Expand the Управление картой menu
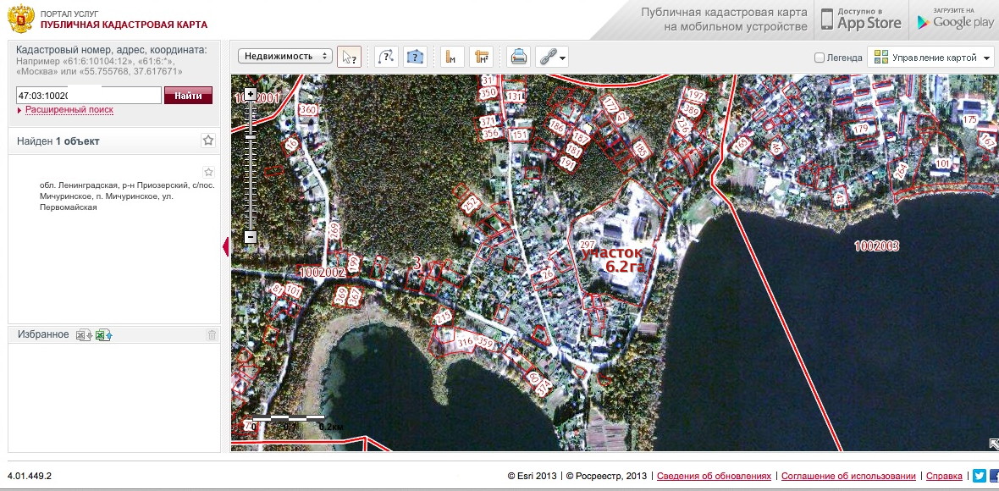The image size is (999, 491). (x=932, y=58)
